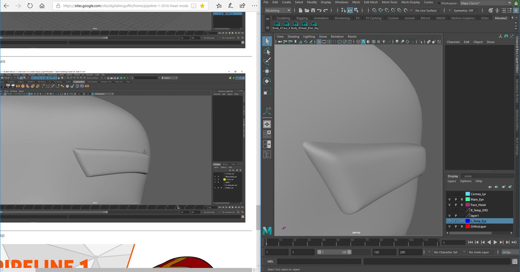This screenshot has width=520, height=272.
Task: Open the Channels menu in Channel Box
Action: click(x=453, y=42)
